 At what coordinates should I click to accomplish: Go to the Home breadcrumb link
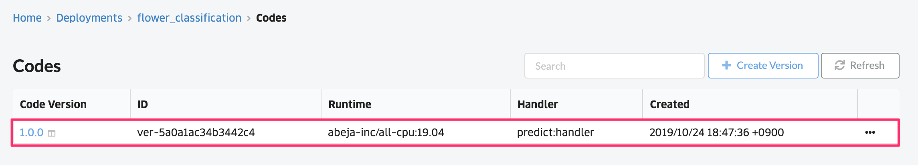[27, 18]
